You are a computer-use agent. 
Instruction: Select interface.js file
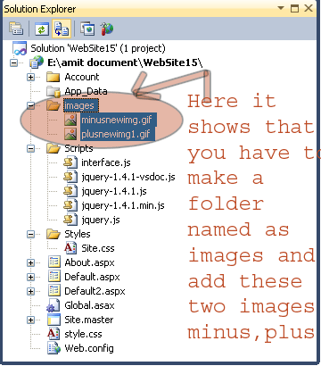[x=106, y=162]
